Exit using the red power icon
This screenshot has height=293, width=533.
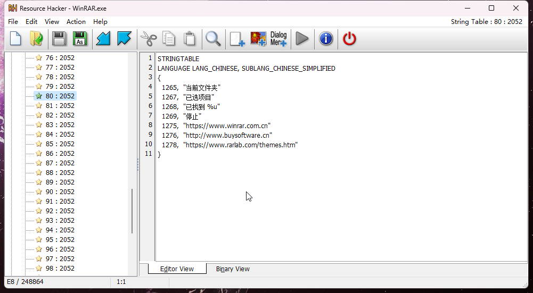tap(349, 39)
